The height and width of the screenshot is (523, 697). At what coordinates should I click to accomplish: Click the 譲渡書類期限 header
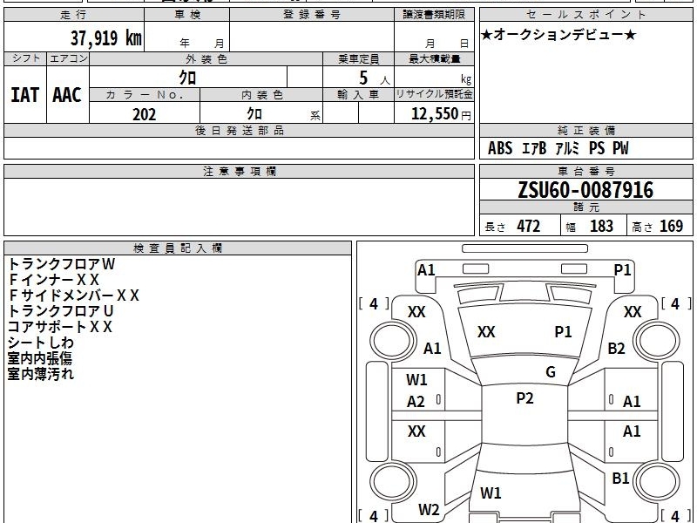[434, 15]
